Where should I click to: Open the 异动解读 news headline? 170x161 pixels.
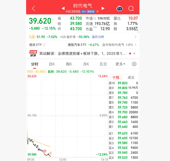[x=82, y=54]
